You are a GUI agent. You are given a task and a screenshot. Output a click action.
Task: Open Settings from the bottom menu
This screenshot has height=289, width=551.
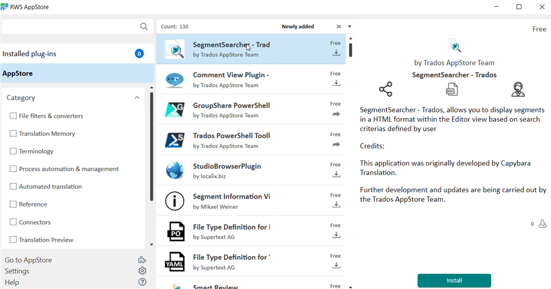pos(17,271)
